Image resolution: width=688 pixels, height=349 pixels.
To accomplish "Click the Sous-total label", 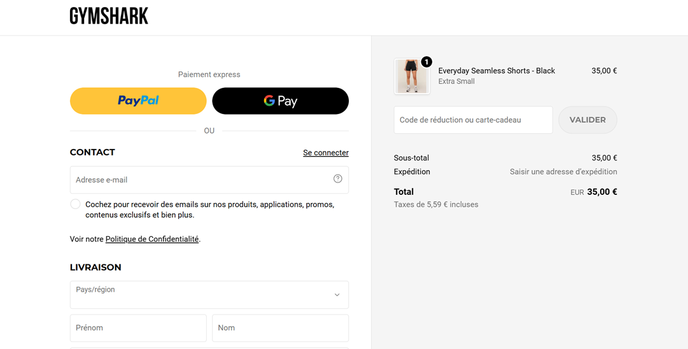I will pos(412,158).
